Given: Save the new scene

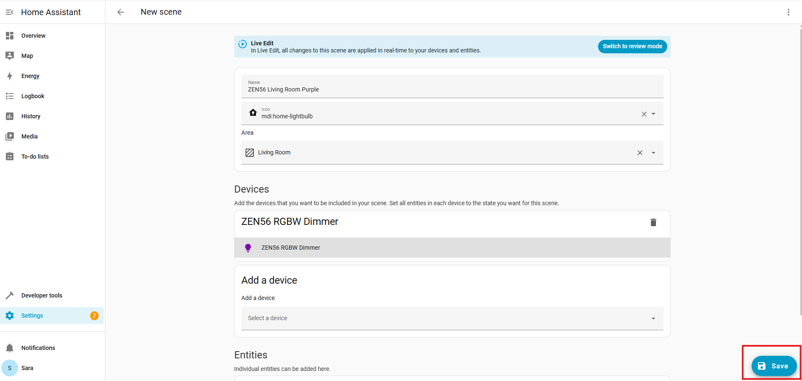Looking at the screenshot, I should click(773, 366).
